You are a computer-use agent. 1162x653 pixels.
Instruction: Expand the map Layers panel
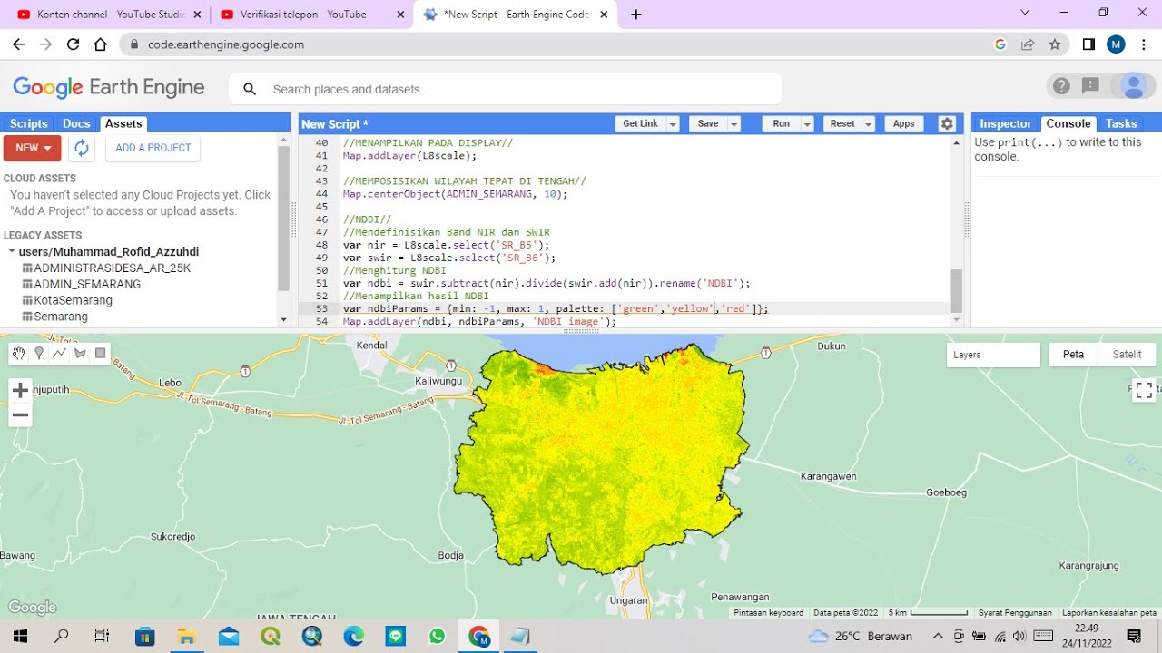tap(993, 355)
